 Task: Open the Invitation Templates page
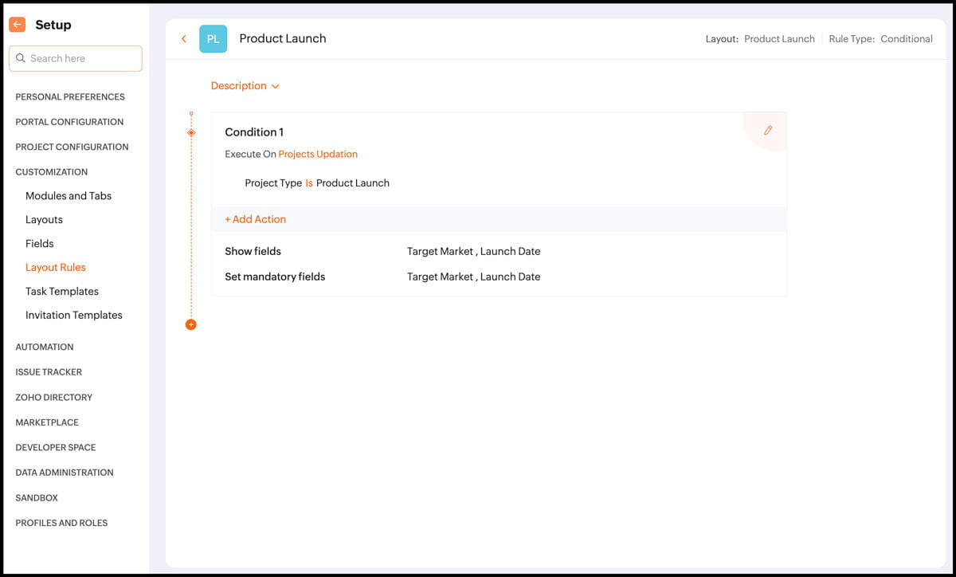coord(74,316)
